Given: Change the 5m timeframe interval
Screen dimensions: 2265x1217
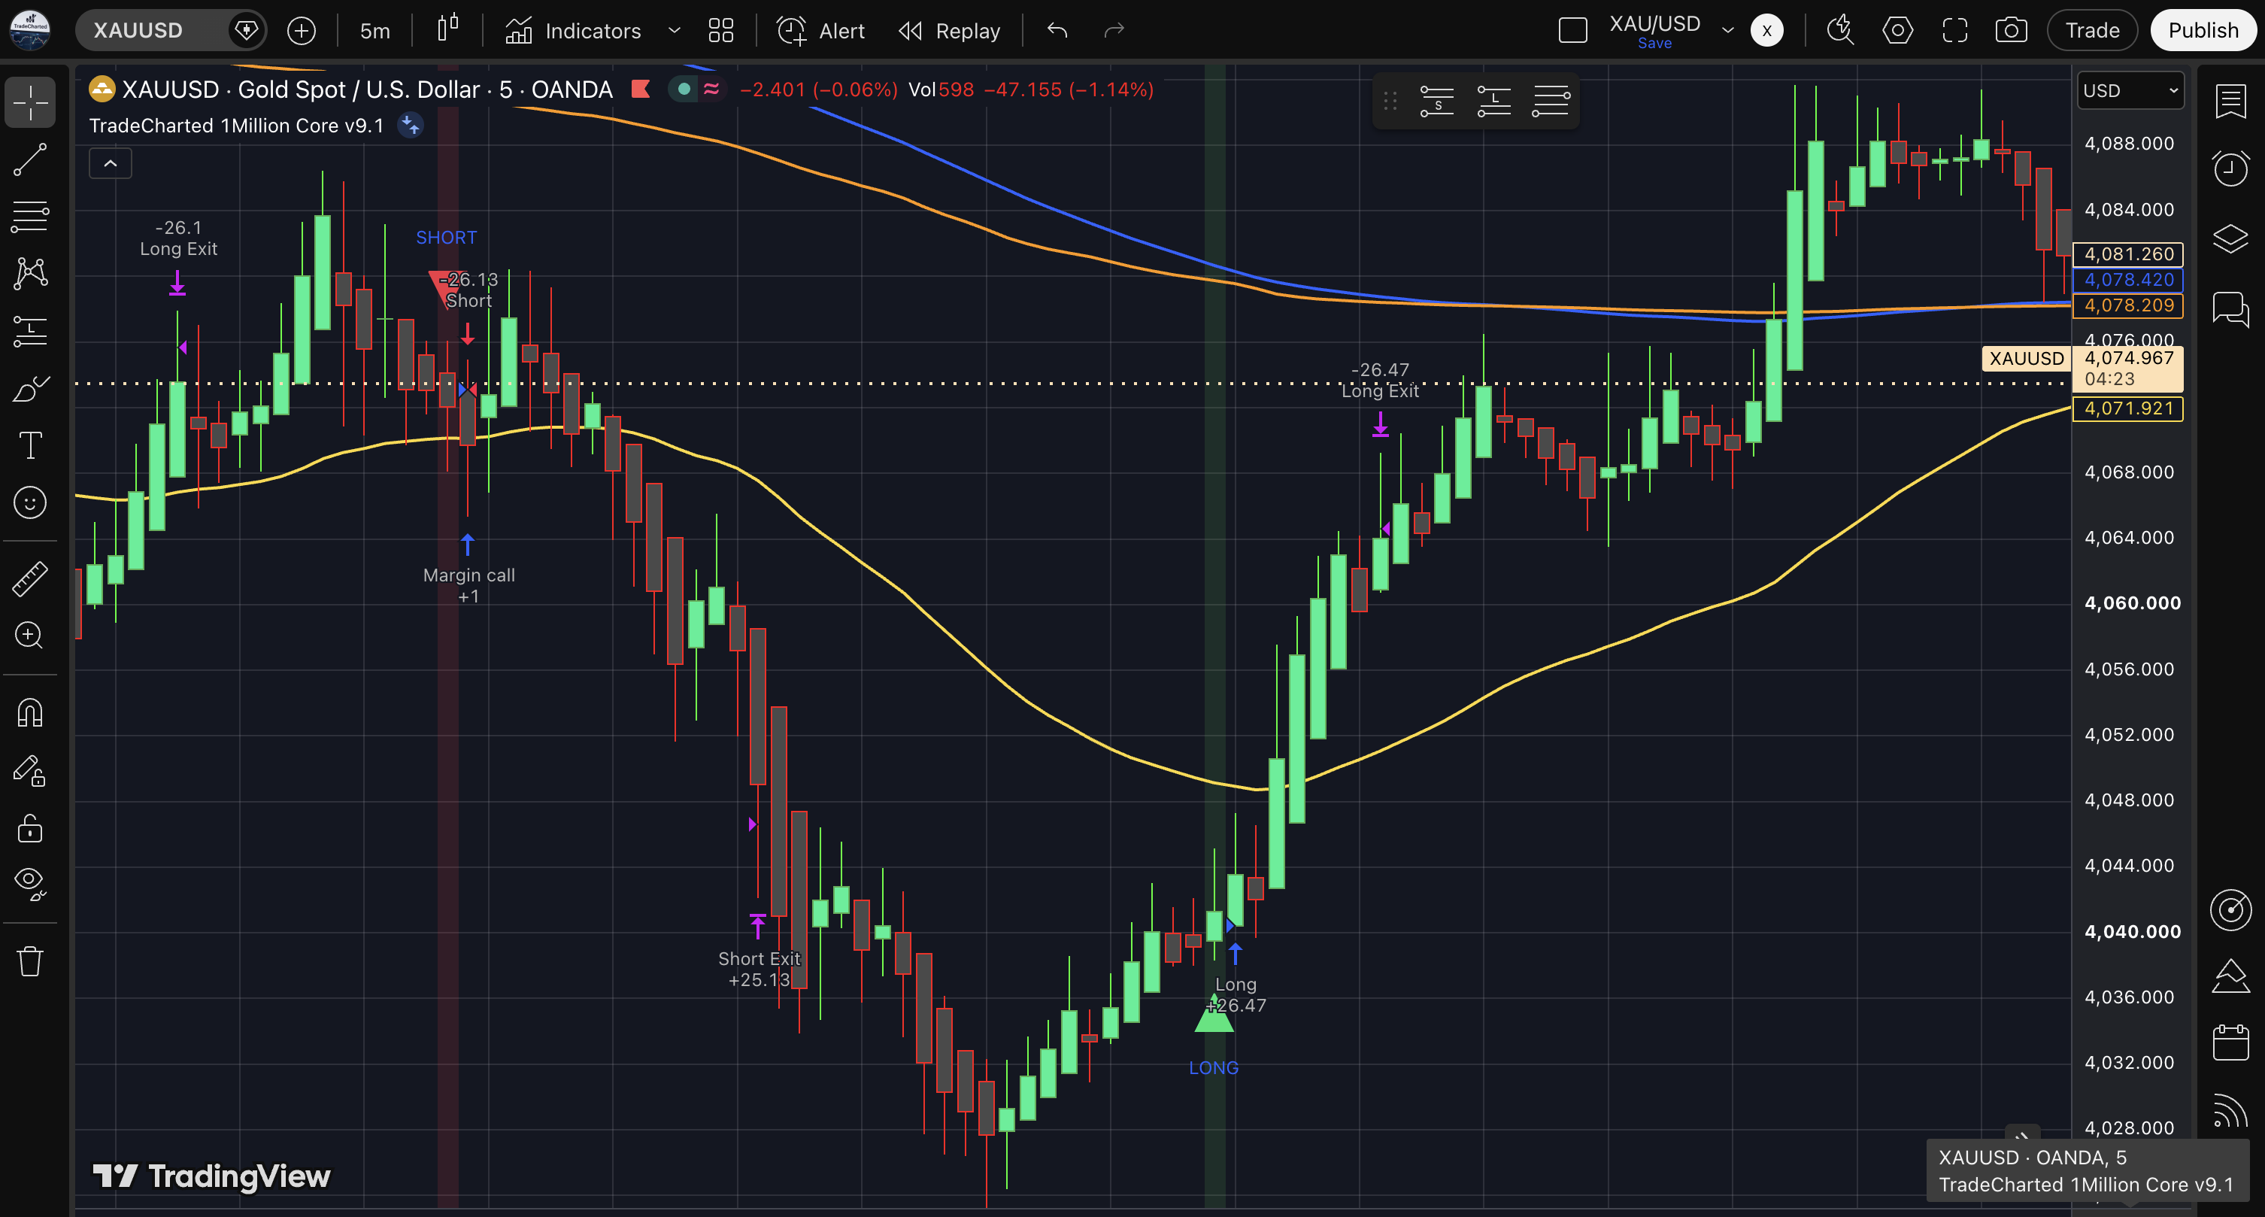Looking at the screenshot, I should (x=374, y=31).
